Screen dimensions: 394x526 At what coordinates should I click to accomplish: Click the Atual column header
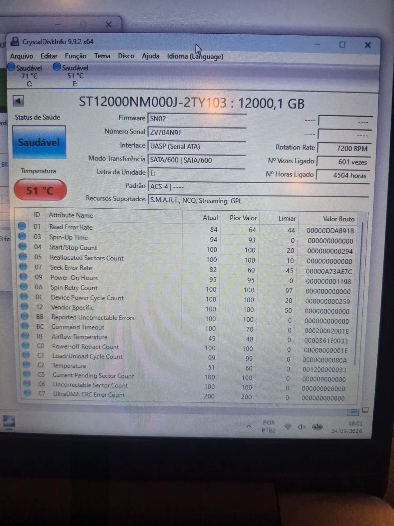click(x=210, y=217)
